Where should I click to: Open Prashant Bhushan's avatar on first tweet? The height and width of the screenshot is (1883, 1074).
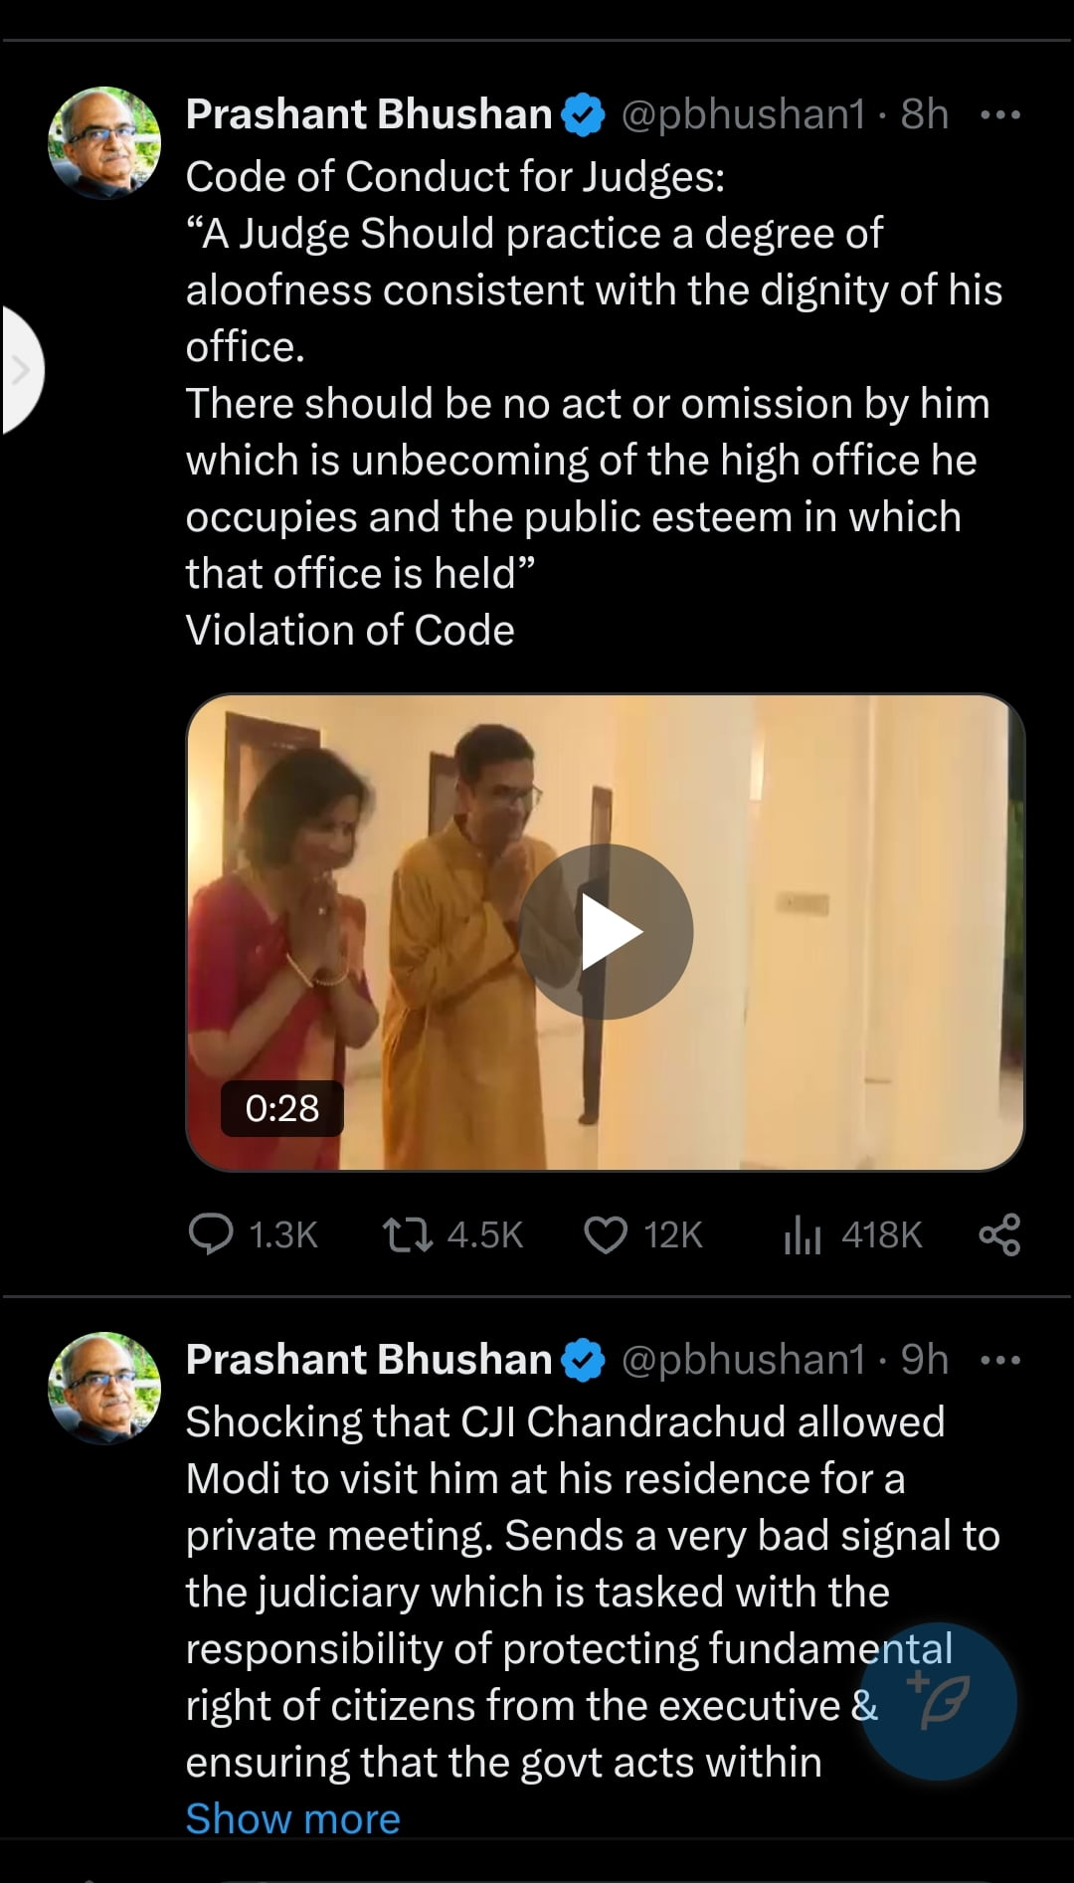coord(104,143)
